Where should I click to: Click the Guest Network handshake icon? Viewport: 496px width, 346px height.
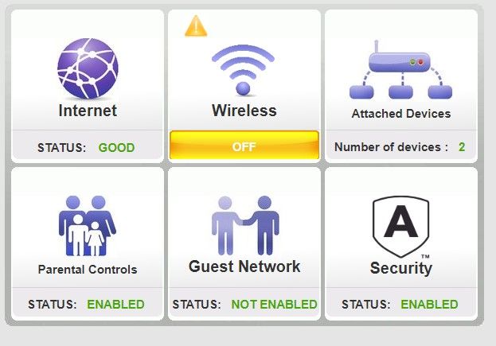coord(244,226)
